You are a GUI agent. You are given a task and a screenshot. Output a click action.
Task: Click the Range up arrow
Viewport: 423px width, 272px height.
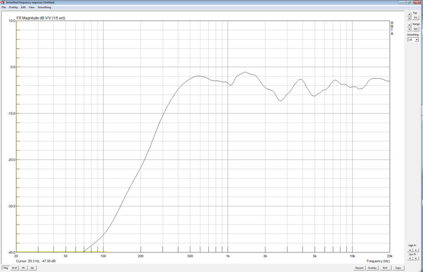[408, 25]
